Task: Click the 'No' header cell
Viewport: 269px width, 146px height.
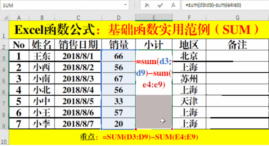Action: coord(19,45)
